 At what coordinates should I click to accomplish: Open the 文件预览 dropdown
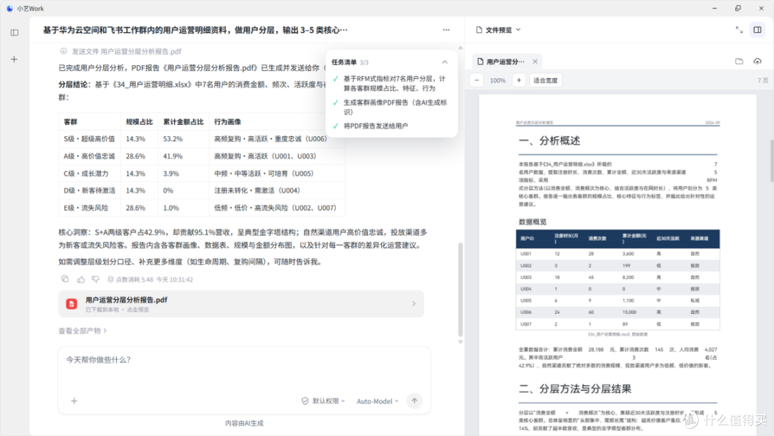[499, 30]
